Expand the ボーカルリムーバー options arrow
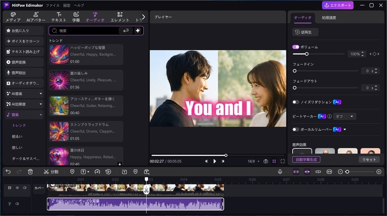 345,129
